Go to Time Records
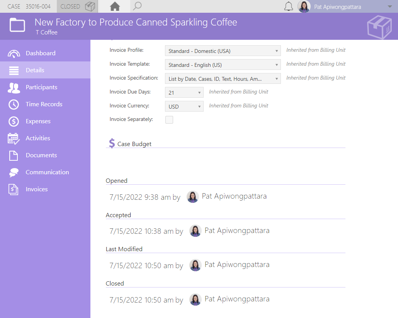Image resolution: width=398 pixels, height=318 pixels. coord(45,104)
